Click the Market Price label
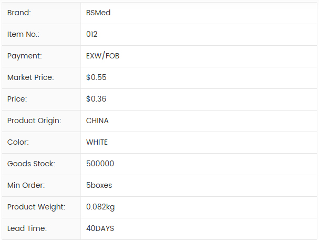Viewport: 319px width, 241px height. (30, 77)
